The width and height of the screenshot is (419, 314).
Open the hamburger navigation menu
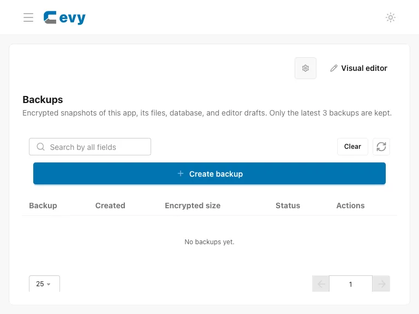28,17
